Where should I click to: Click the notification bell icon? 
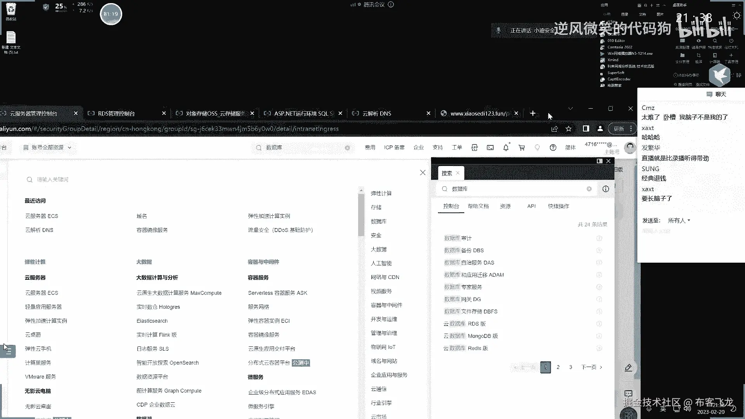[x=506, y=147]
